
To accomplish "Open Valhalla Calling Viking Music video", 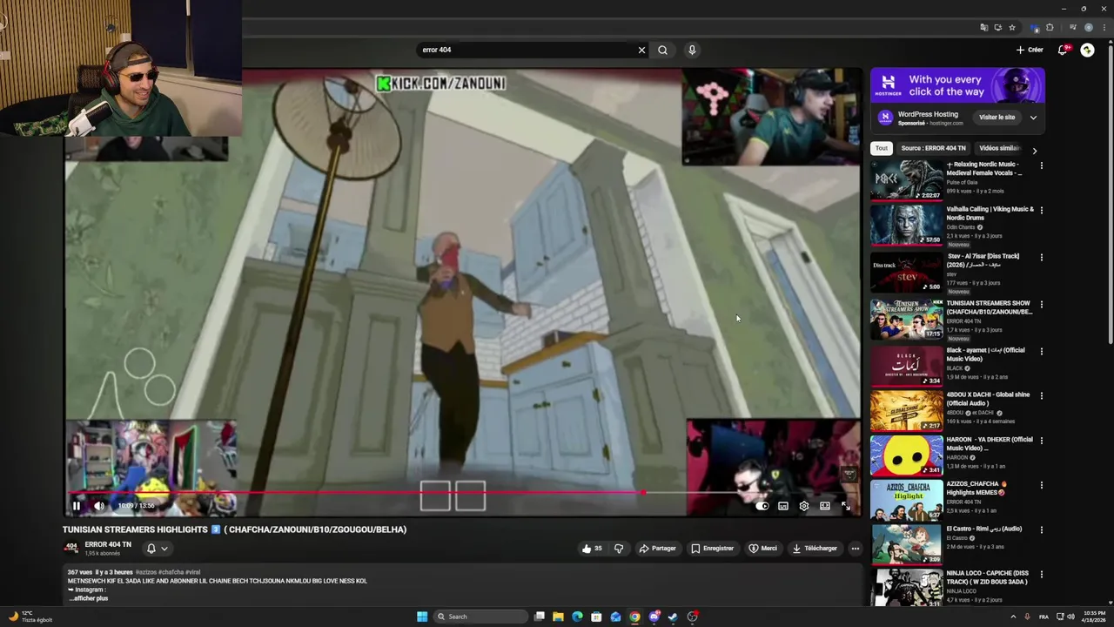I will pos(906,226).
